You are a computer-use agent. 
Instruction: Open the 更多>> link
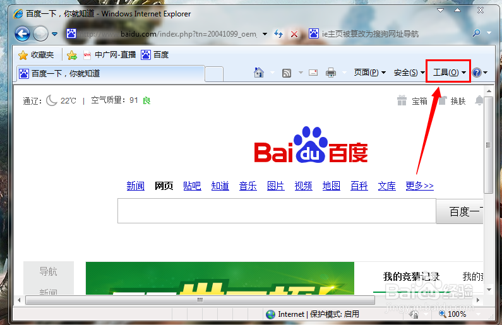(x=419, y=186)
